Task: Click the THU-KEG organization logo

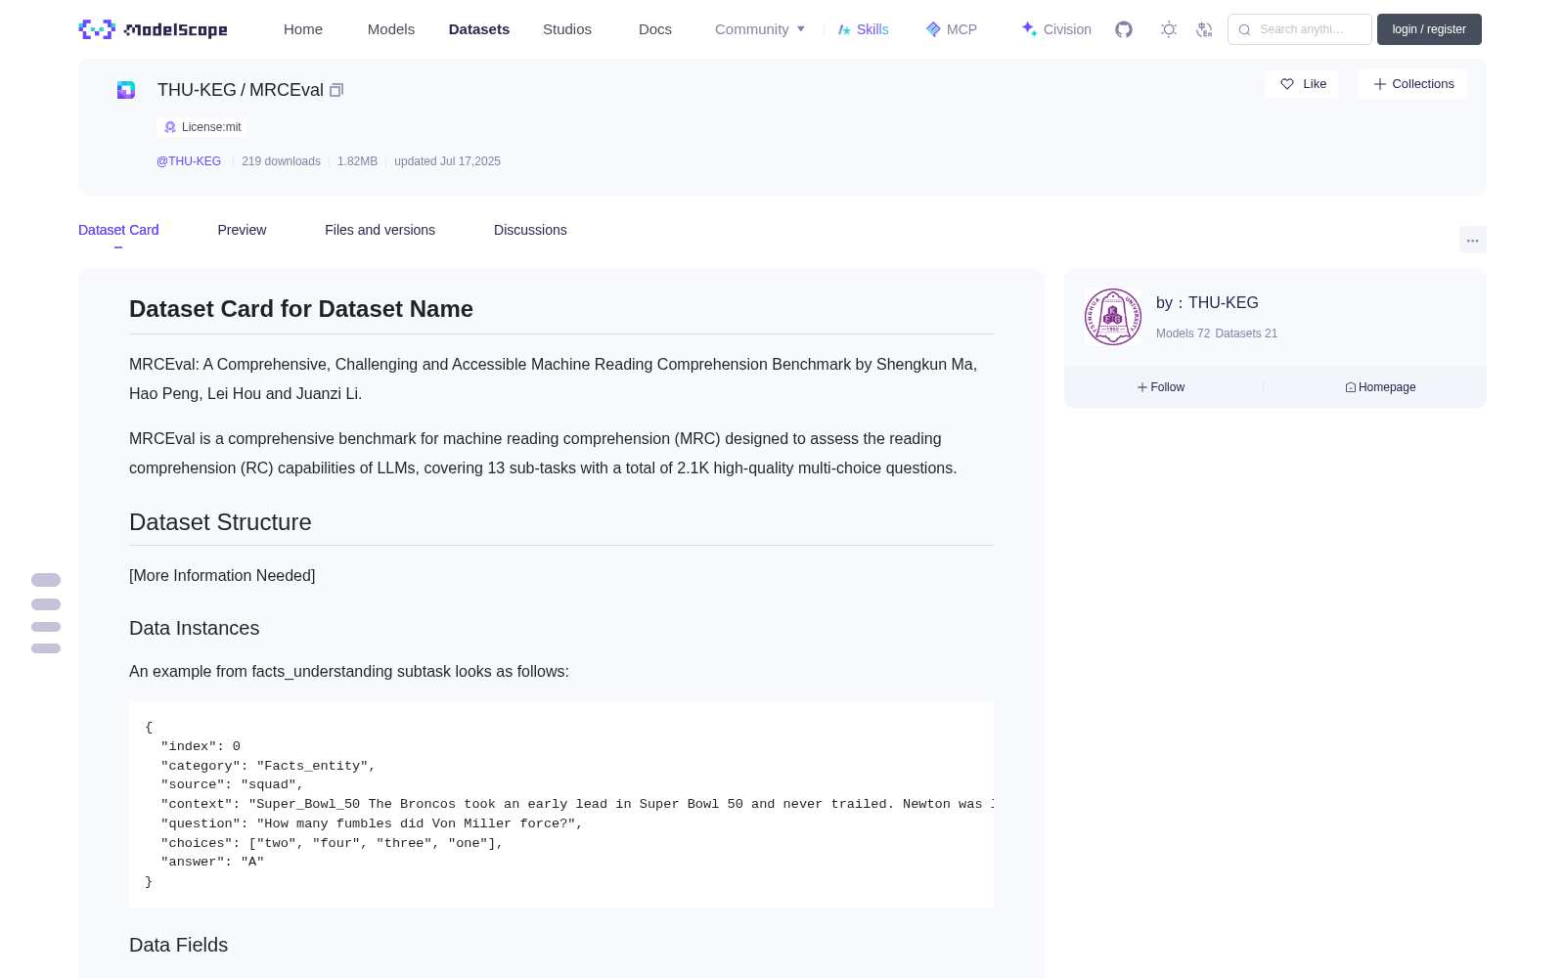Action: (1113, 317)
